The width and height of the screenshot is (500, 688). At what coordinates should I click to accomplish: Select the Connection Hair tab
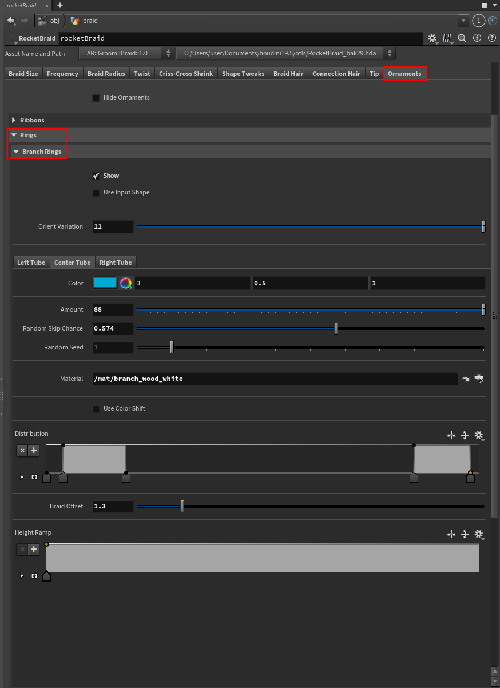[x=336, y=74]
